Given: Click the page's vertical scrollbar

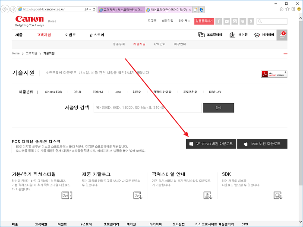Looking at the screenshot, I should coord(300,102).
